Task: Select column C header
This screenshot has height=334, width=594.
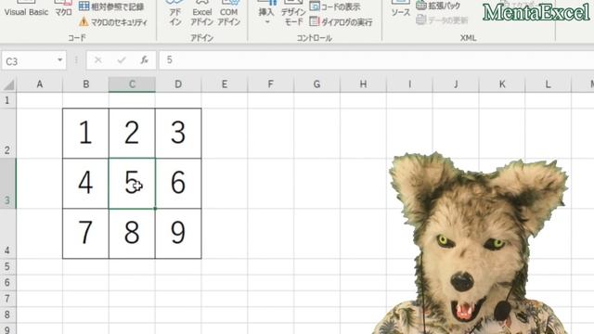Action: pyautogui.click(x=132, y=84)
